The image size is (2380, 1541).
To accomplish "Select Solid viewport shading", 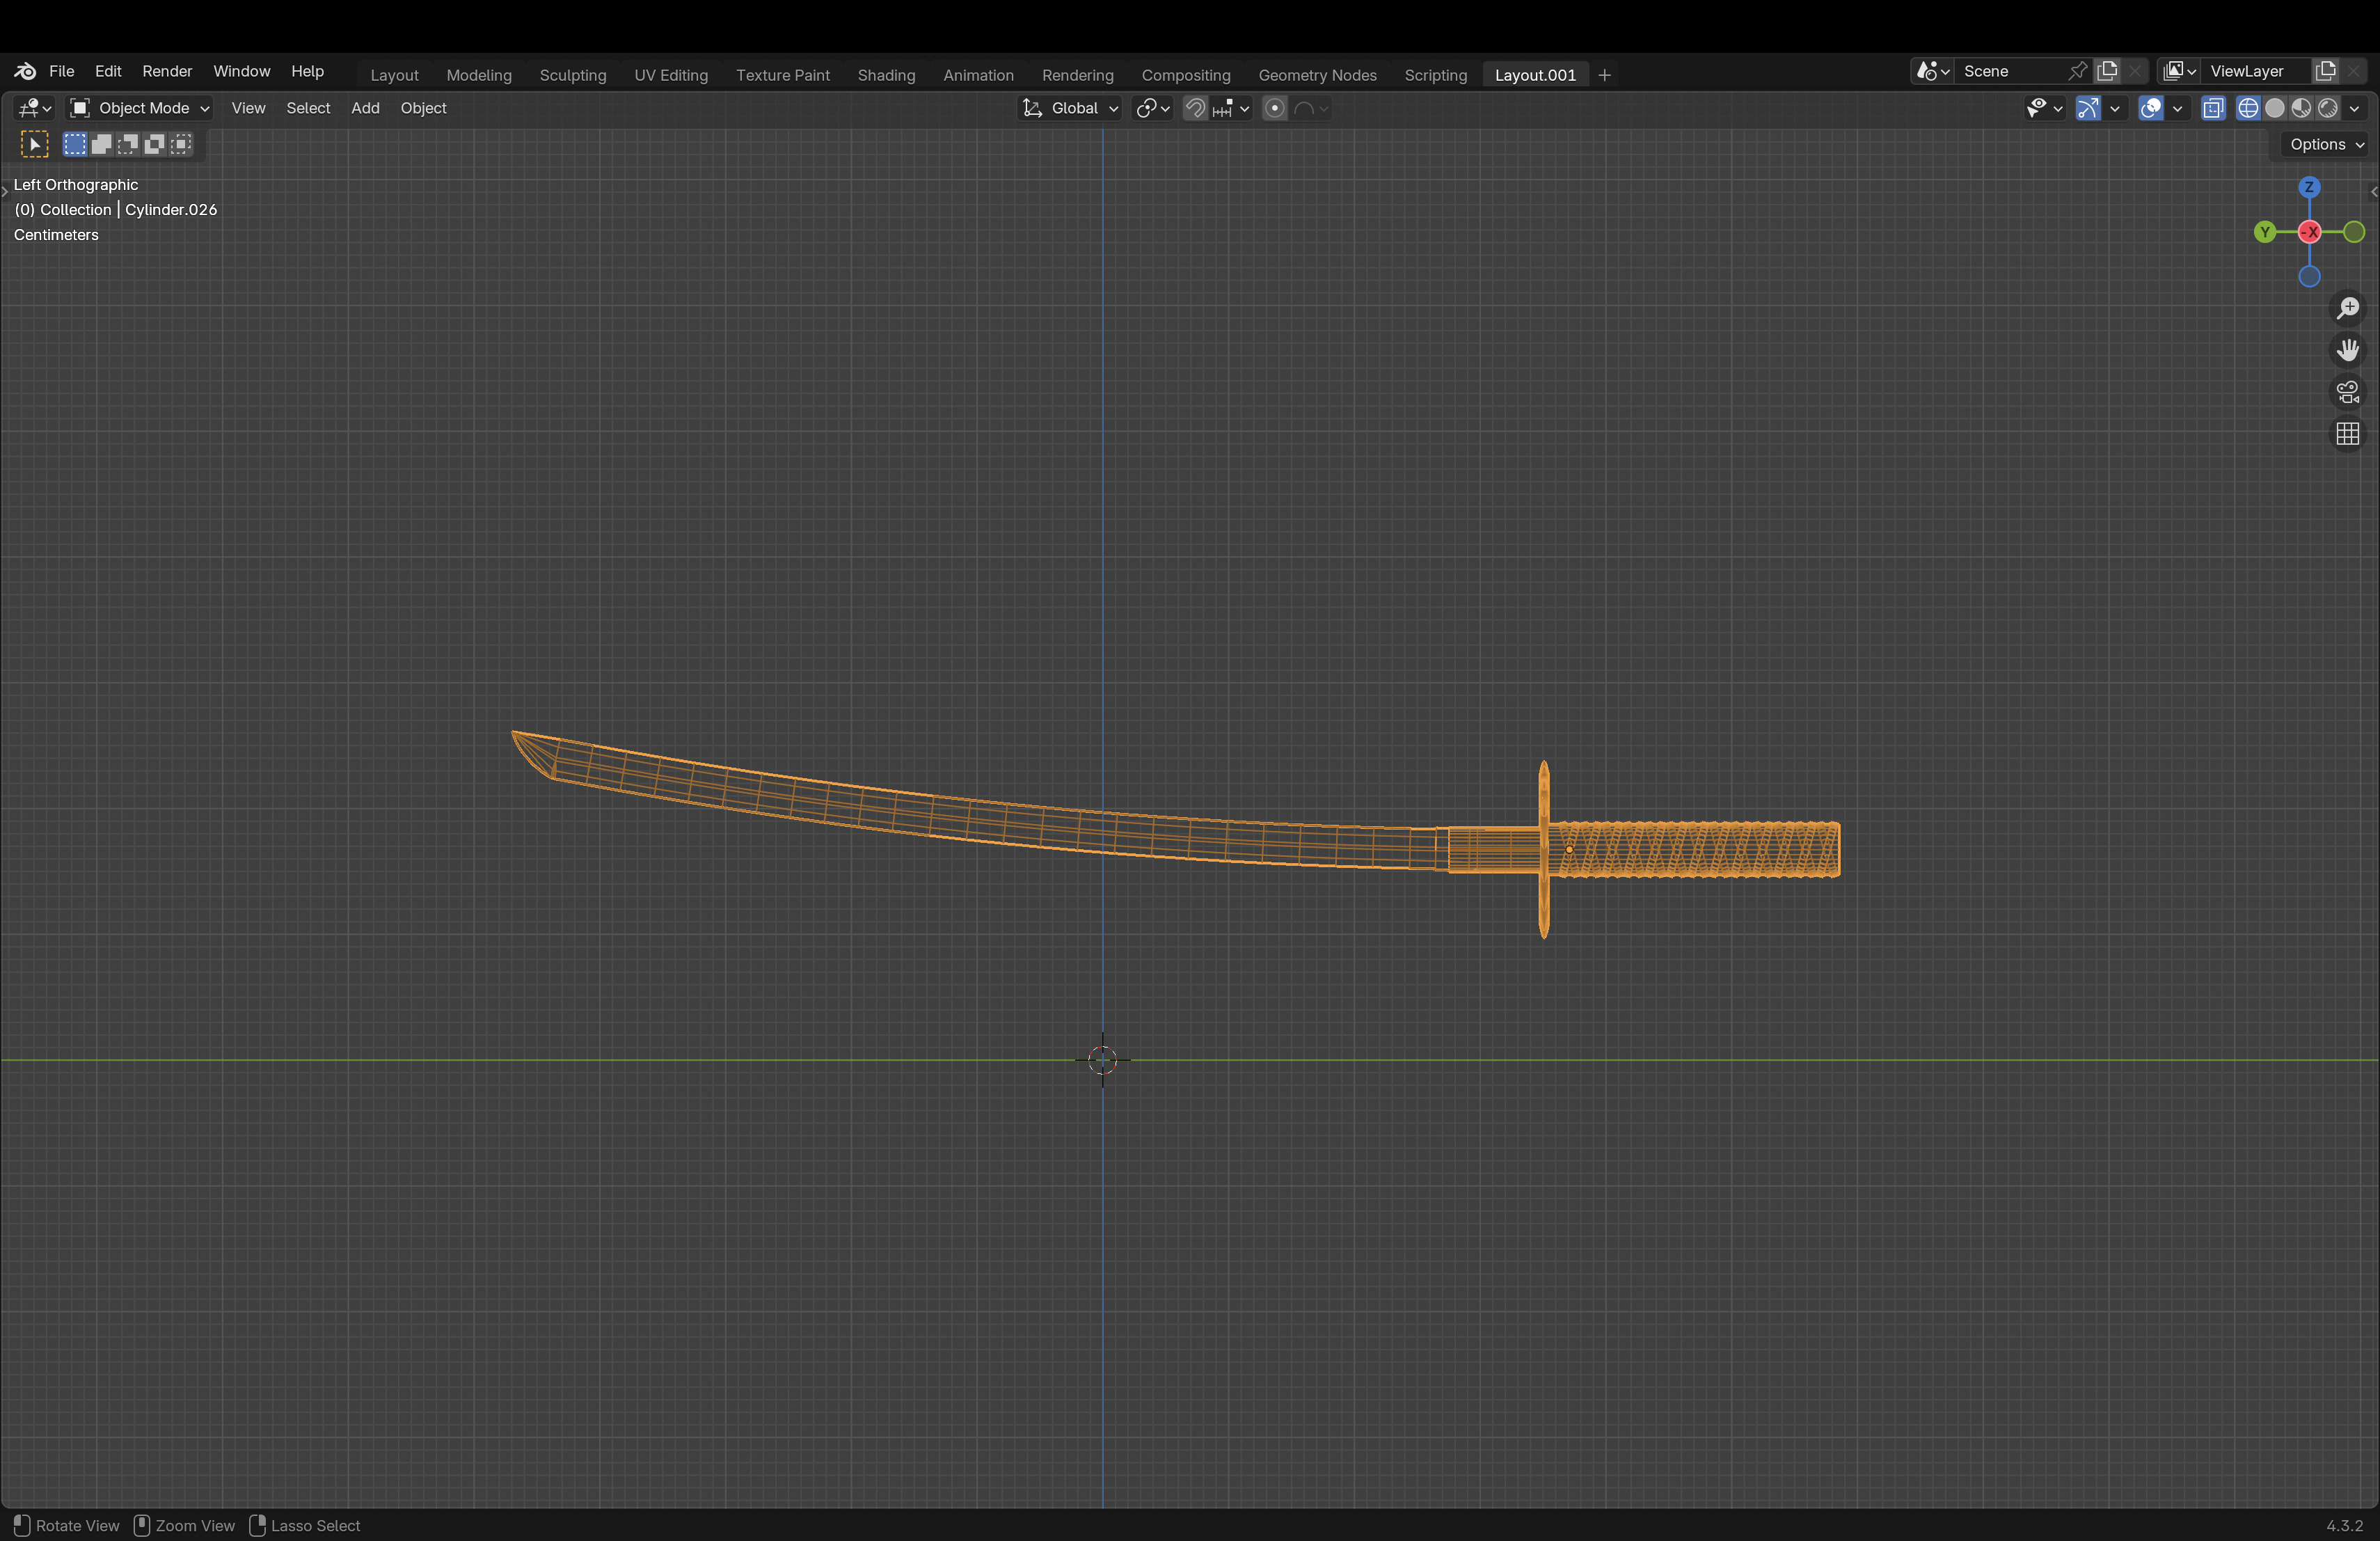I will 2275,108.
